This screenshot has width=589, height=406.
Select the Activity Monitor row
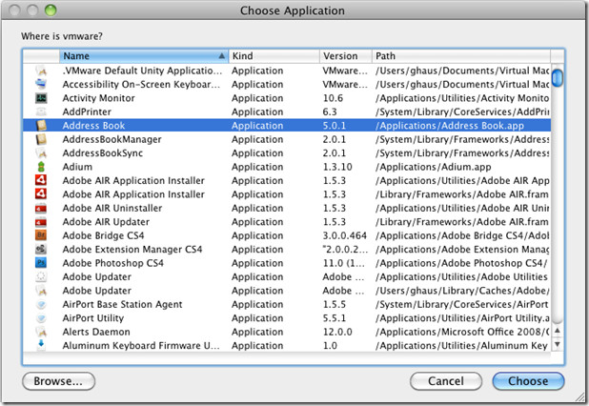point(287,98)
